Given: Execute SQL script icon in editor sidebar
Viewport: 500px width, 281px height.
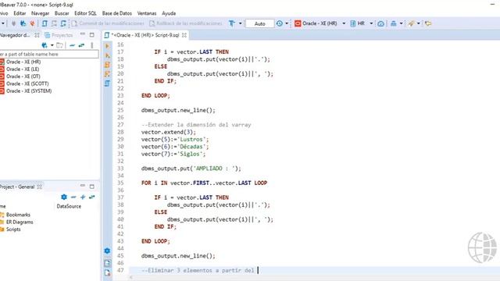Looking at the screenshot, I should [108, 65].
